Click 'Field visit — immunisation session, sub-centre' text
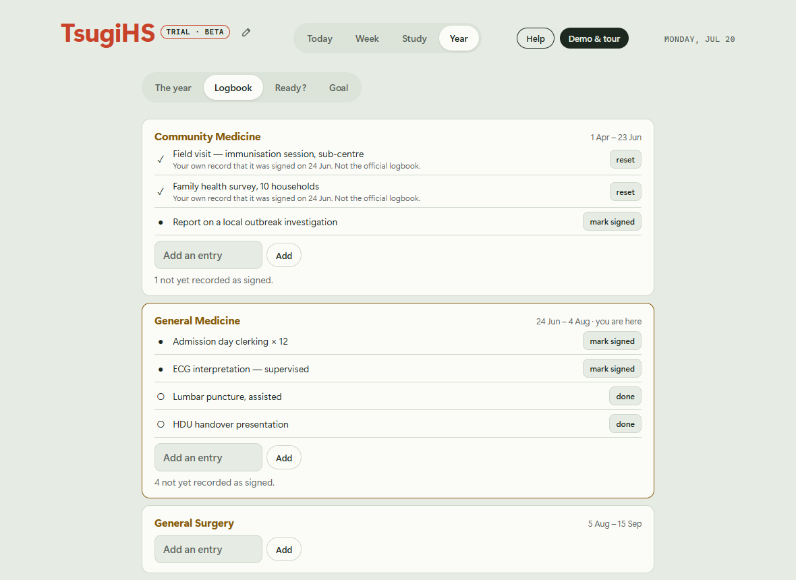Viewport: 796px width, 580px height. click(268, 154)
